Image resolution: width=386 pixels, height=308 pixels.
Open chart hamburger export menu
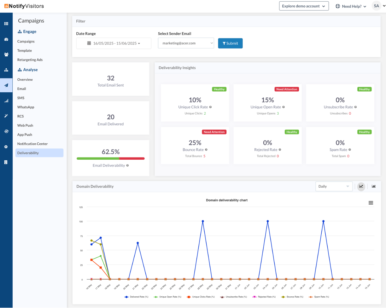[x=371, y=203]
